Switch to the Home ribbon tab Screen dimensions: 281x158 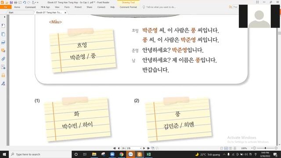point(17,7)
